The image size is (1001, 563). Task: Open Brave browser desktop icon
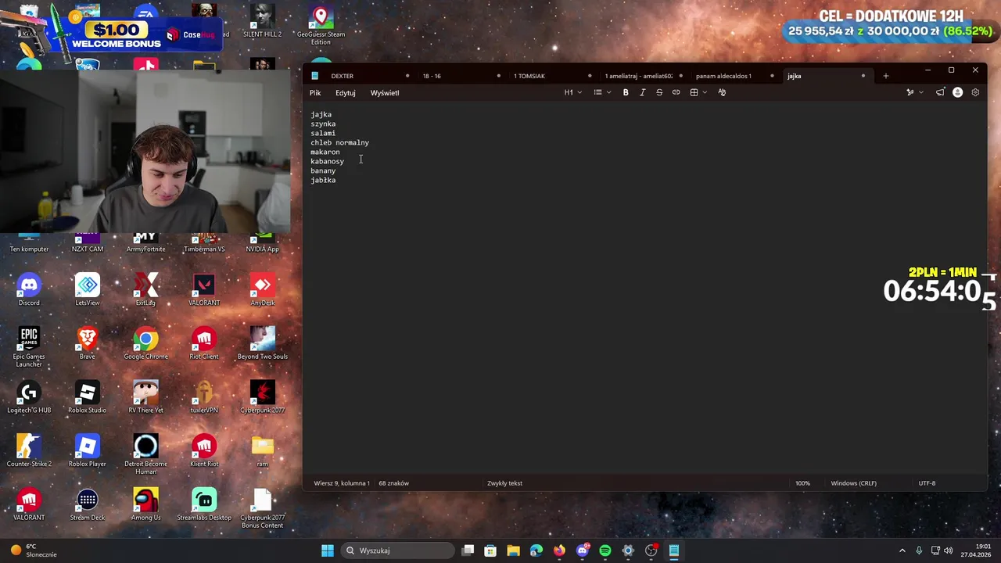pos(88,343)
